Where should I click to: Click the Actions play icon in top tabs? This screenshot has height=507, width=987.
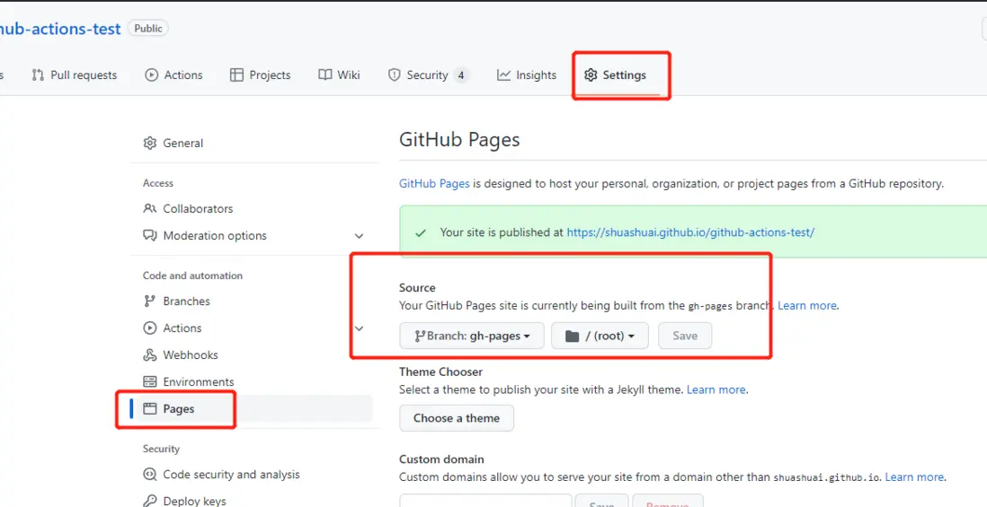(152, 75)
